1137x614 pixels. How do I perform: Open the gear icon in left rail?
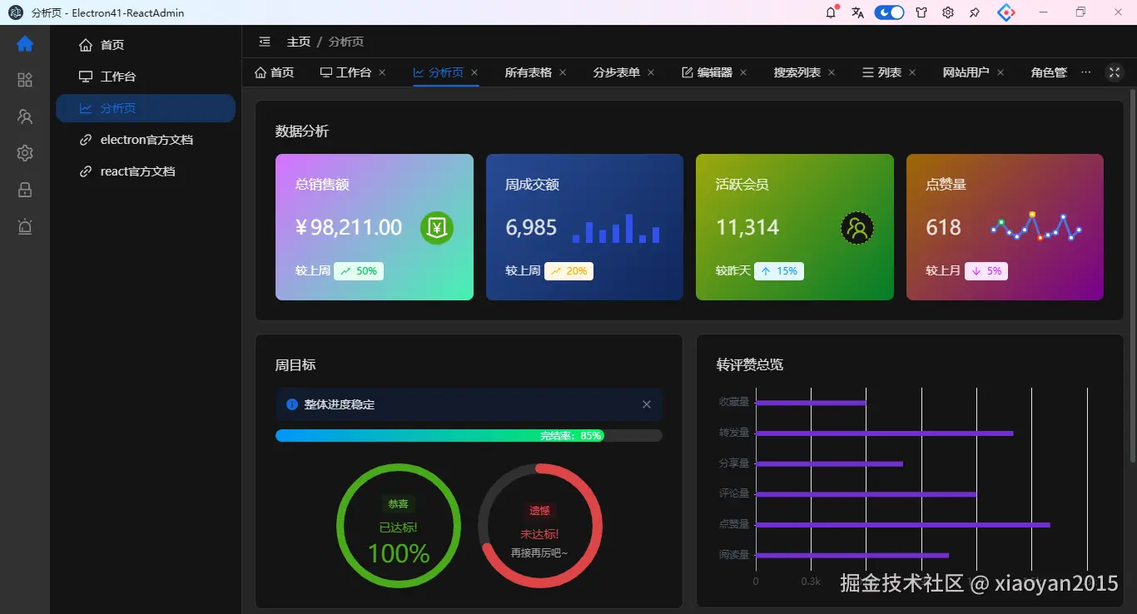25,153
